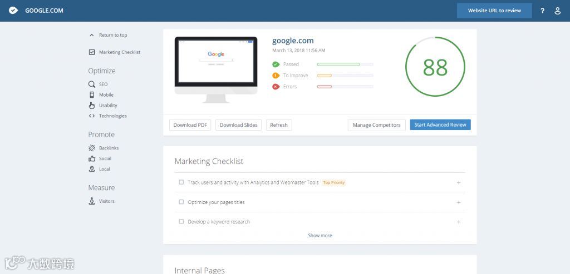570x274 pixels.
Task: Go to Social section in sidebar
Action: (x=105, y=158)
